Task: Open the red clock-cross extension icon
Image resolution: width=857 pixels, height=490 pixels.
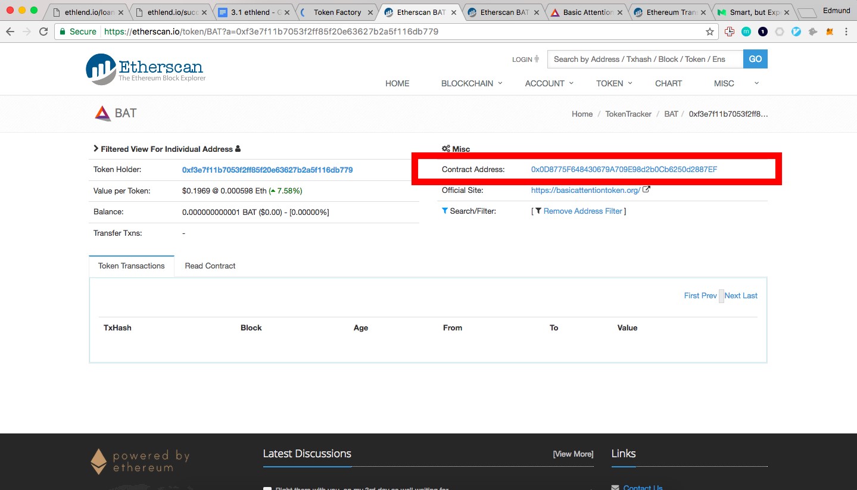Action: [730, 32]
